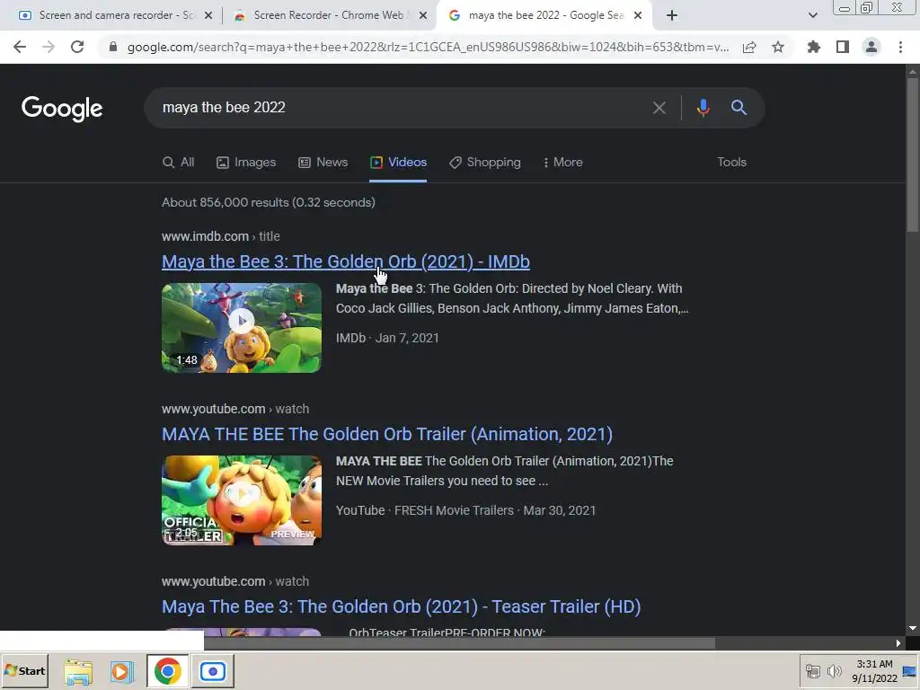Screen dimensions: 920x690
Task: Open Windows Explorer from the taskbar
Action: tap(78, 671)
